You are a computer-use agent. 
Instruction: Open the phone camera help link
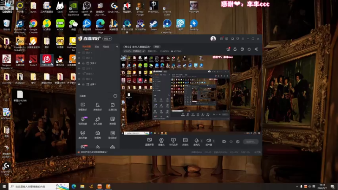(x=94, y=152)
